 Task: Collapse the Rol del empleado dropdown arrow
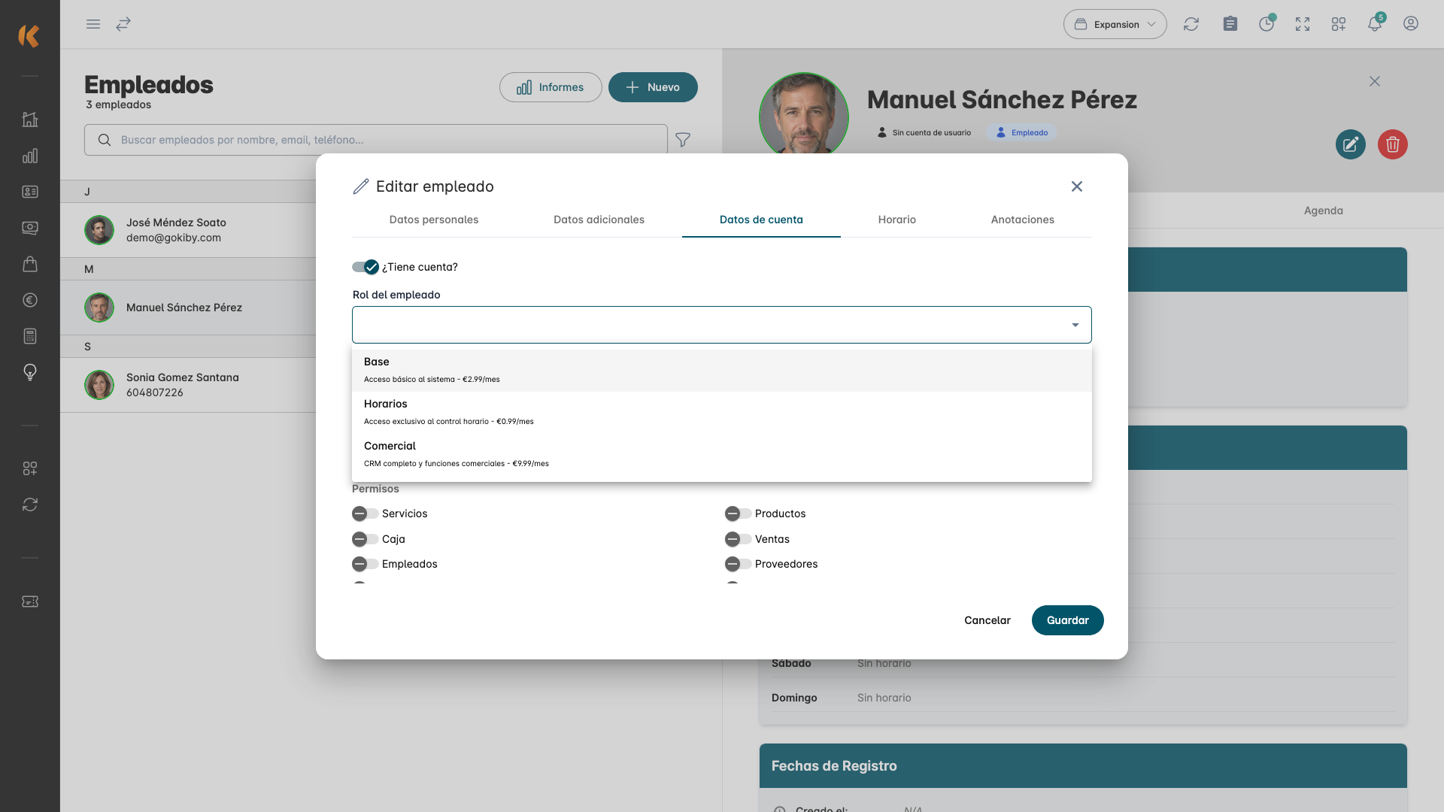1075,325
